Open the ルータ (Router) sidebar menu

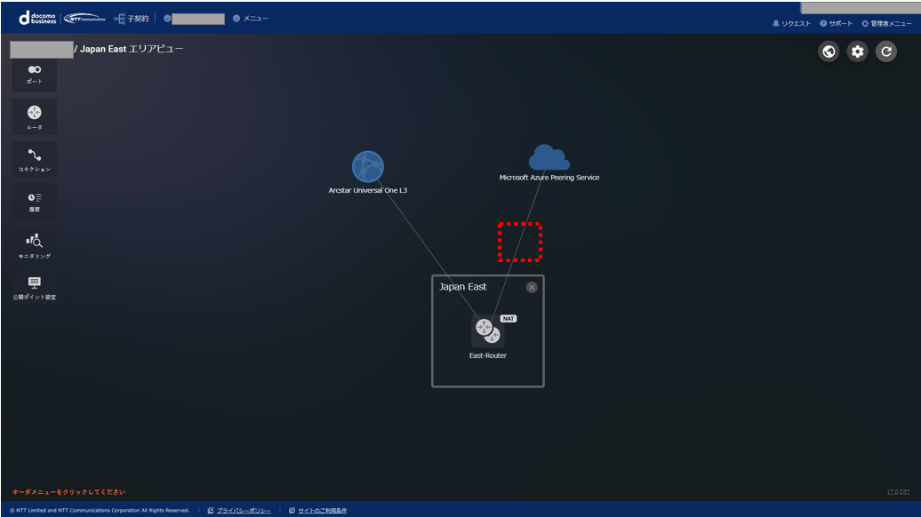point(34,116)
